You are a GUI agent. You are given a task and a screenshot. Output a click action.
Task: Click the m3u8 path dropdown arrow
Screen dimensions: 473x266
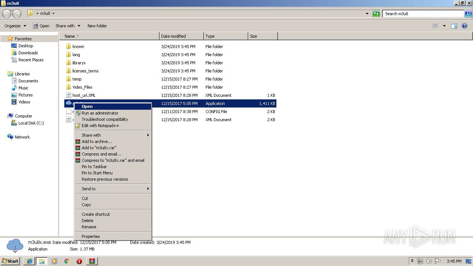point(53,13)
